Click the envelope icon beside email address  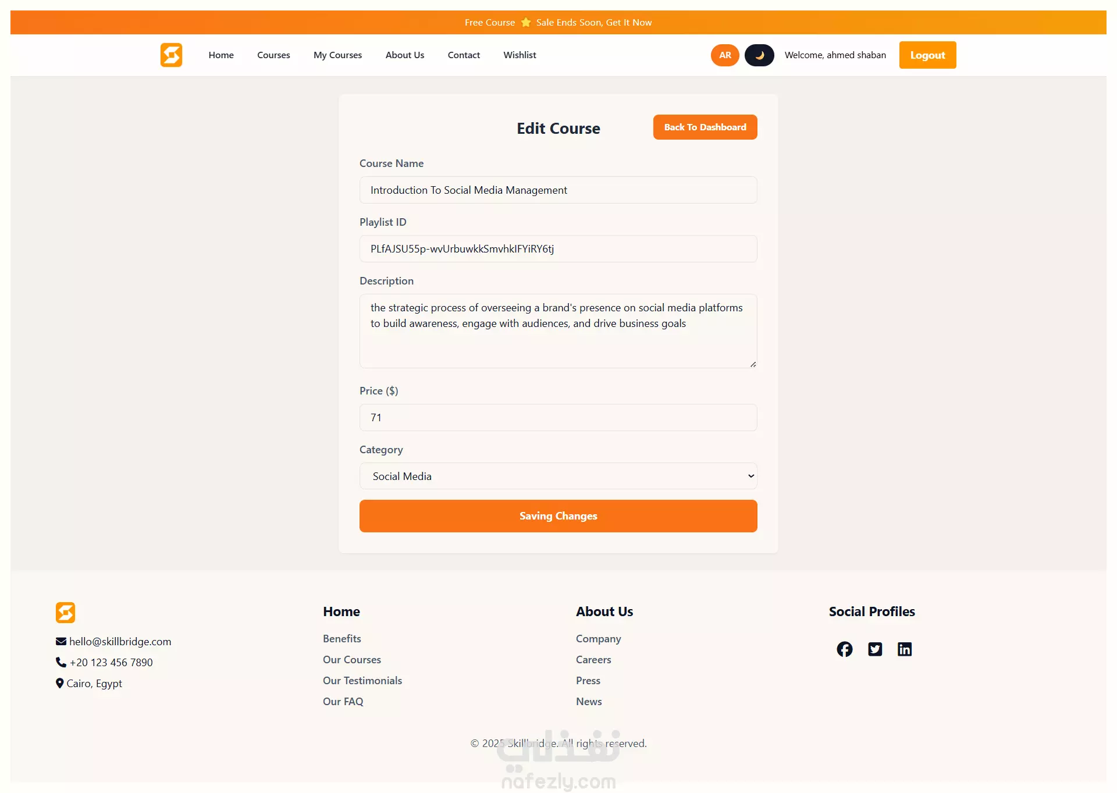pyautogui.click(x=61, y=641)
